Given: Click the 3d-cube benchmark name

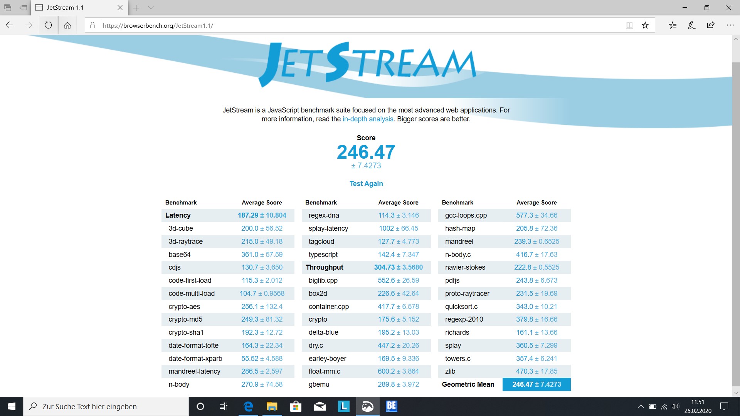Looking at the screenshot, I should (x=181, y=228).
